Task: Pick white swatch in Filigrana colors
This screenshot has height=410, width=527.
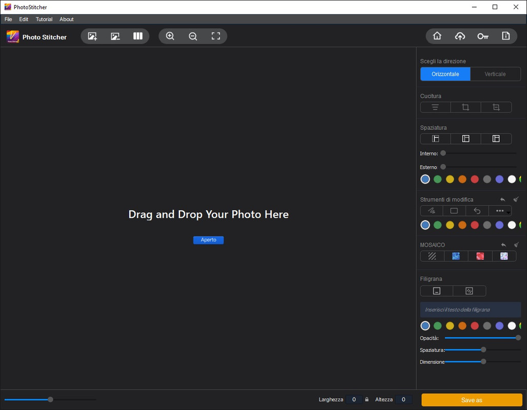Action: click(x=512, y=325)
